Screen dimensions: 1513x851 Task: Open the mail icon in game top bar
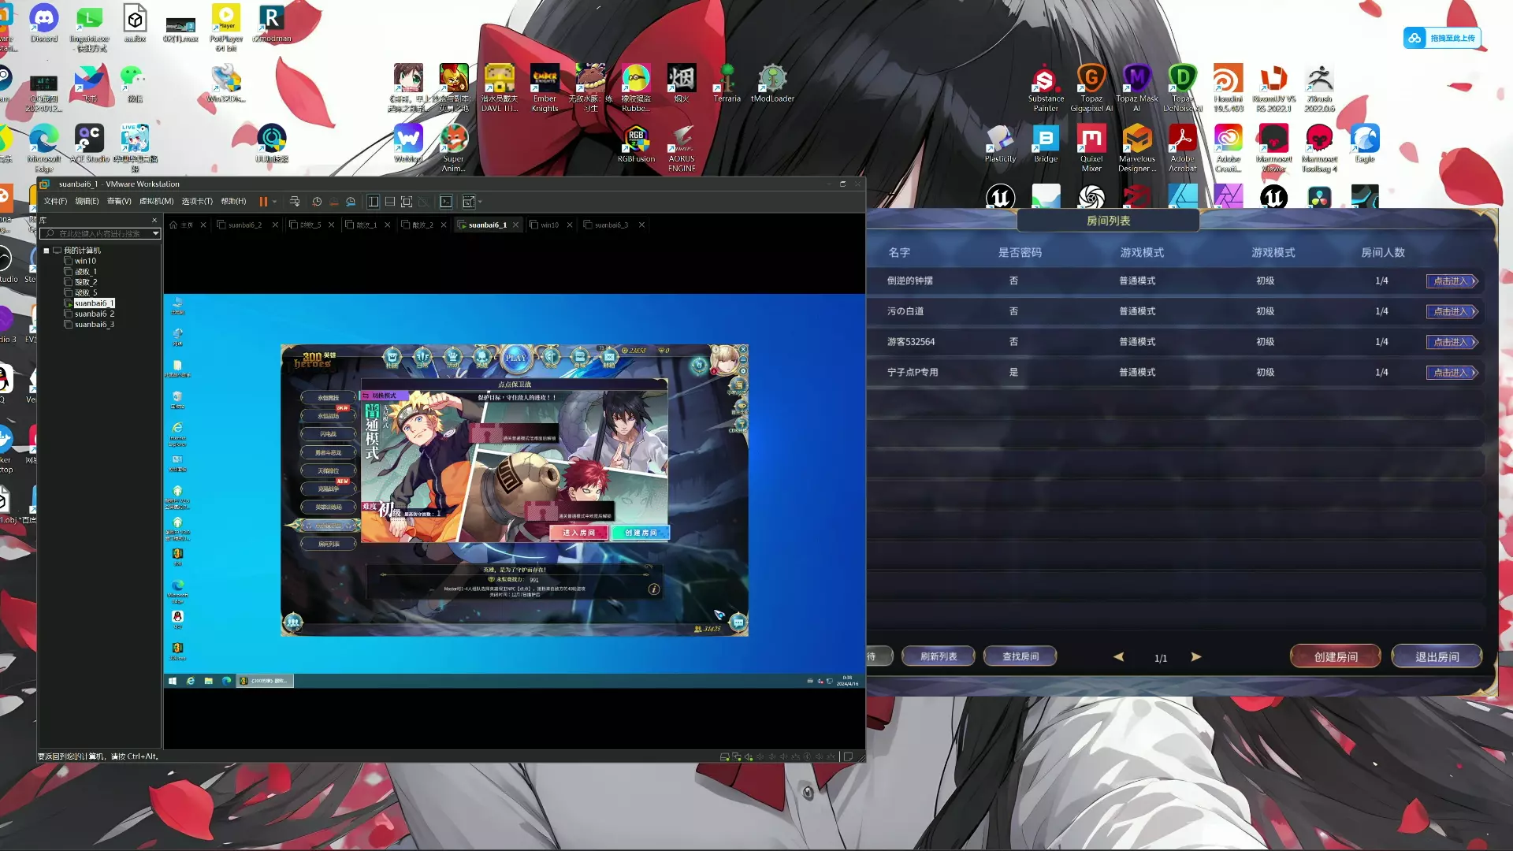pyautogui.click(x=609, y=357)
